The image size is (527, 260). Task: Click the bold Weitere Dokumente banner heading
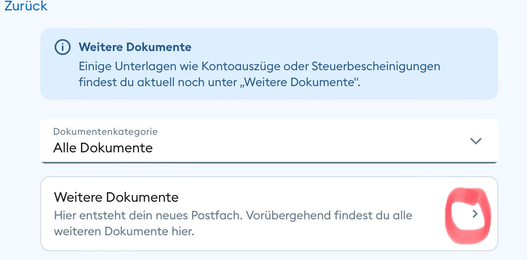point(135,47)
